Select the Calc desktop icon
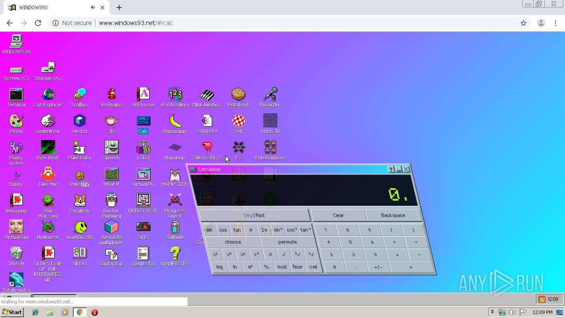This screenshot has width=565, height=318. pyautogui.click(x=143, y=124)
